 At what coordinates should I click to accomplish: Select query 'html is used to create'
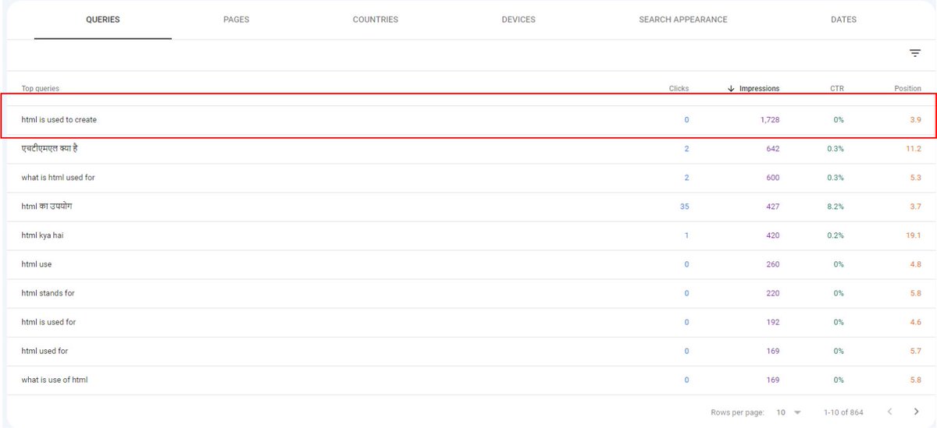click(x=59, y=120)
